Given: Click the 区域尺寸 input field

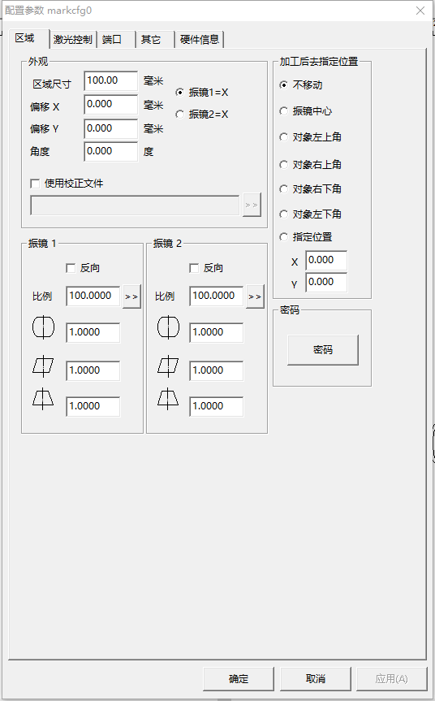Looking at the screenshot, I should [x=110, y=81].
